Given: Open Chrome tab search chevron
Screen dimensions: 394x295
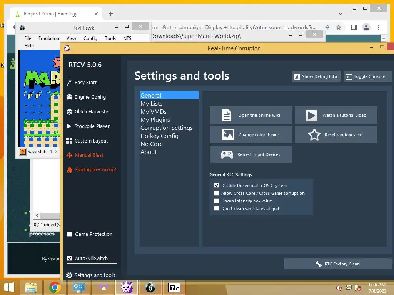Looking at the screenshot, I should point(340,14).
